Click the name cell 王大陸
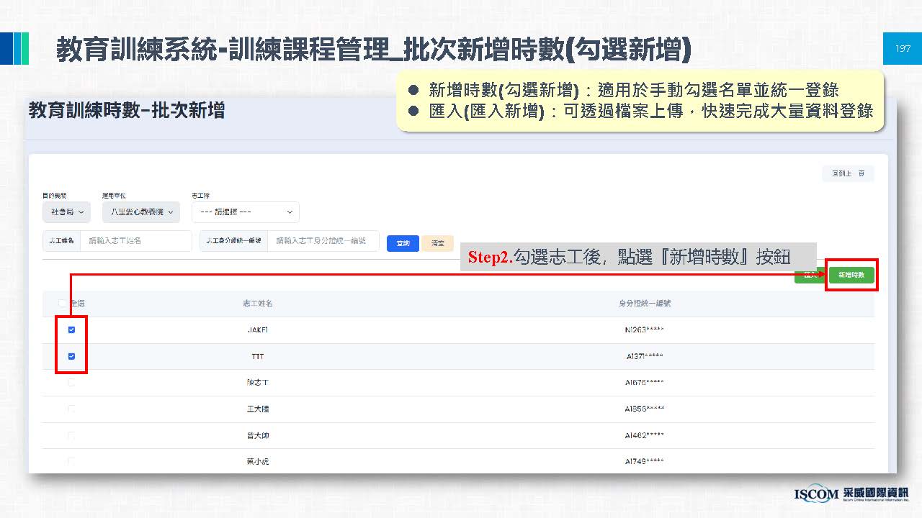Viewport: 922px width, 518px height. click(x=258, y=409)
